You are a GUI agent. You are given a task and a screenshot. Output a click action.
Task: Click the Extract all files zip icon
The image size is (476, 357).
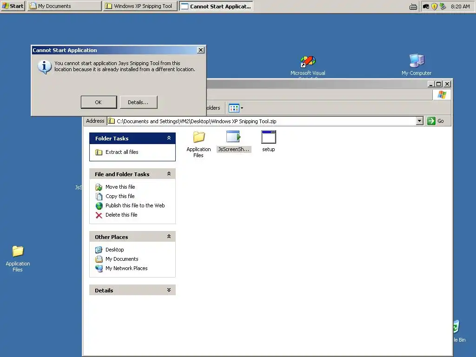pos(99,152)
